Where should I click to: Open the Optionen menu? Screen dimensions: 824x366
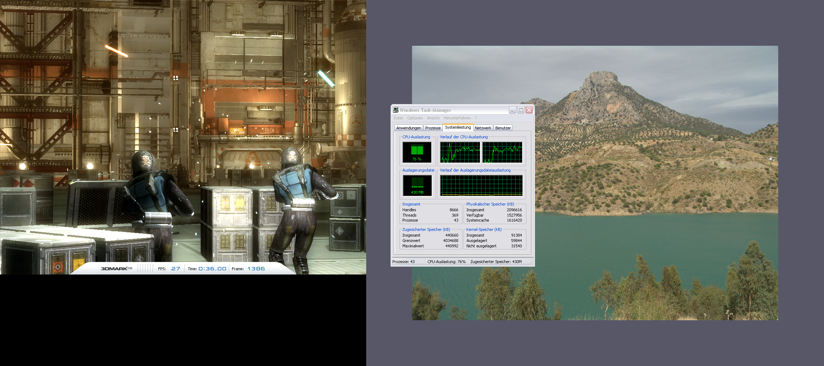(415, 118)
